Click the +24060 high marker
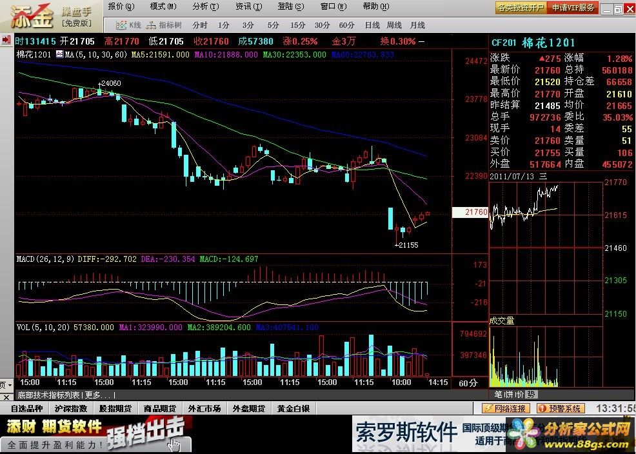This screenshot has width=636, height=454. [110, 83]
